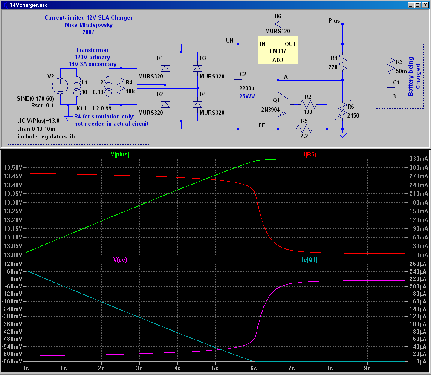The width and height of the screenshot is (431, 375).
Task: Click the .IC V(Plus)=13.0 directive
Action: [x=38, y=121]
